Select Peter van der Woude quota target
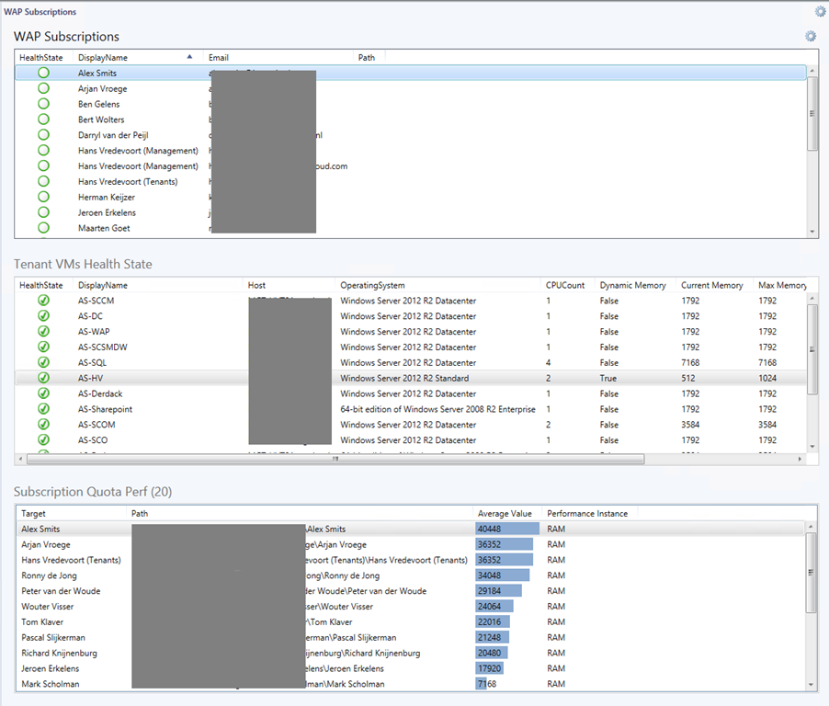 tap(61, 591)
